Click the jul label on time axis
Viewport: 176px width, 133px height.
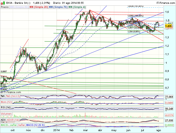point(142,130)
